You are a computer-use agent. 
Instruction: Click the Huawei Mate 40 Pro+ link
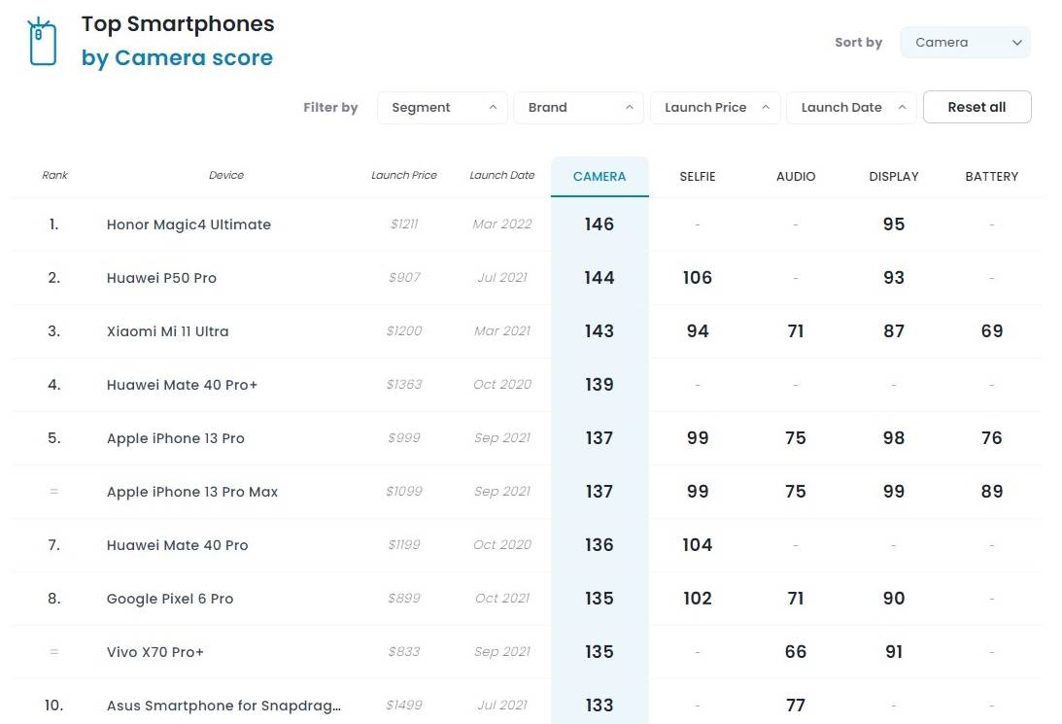pyautogui.click(x=182, y=385)
